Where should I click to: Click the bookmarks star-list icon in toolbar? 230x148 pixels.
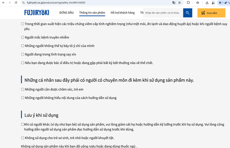tap(198, 3)
